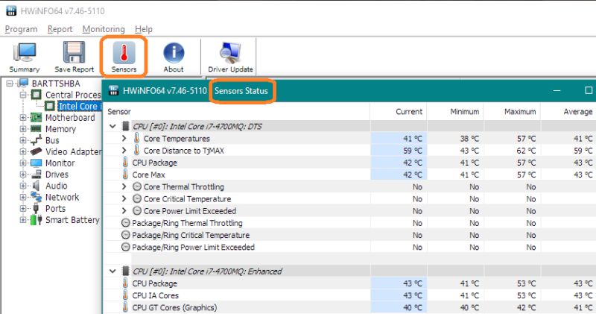This screenshot has width=596, height=314.
Task: Expand the Core Critical Temperature row
Action: (x=124, y=198)
